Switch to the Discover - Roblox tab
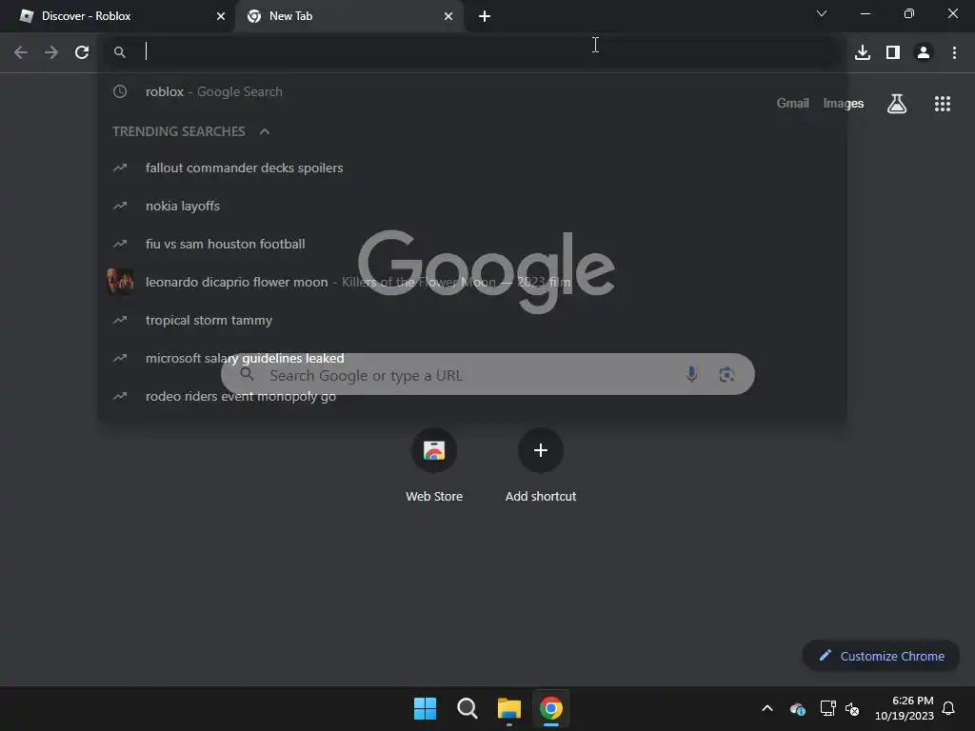Screen dimensions: 975x731 point(117,16)
